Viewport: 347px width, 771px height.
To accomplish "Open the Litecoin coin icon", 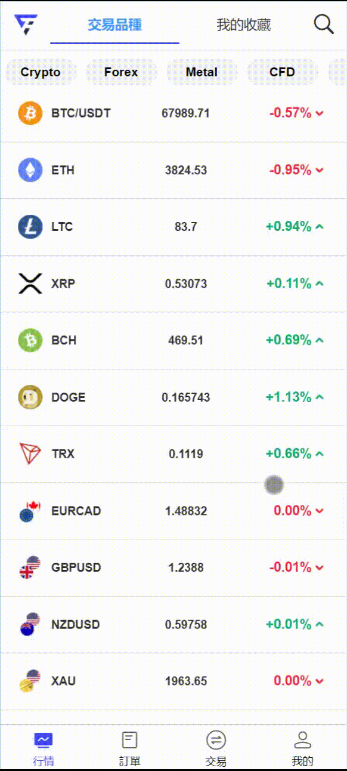I will pyautogui.click(x=30, y=227).
